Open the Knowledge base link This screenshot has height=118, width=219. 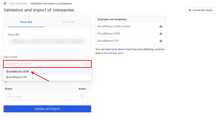click(114, 53)
